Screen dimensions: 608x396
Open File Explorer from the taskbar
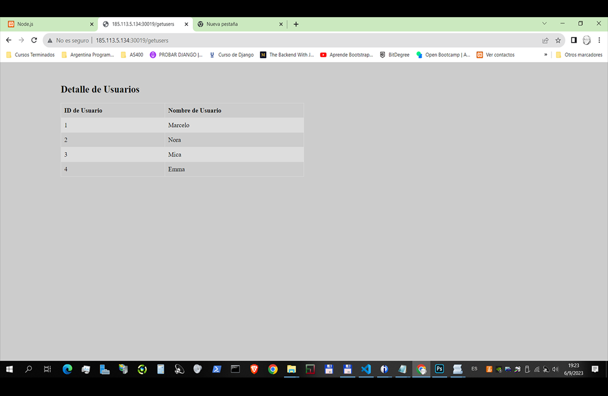tap(291, 369)
